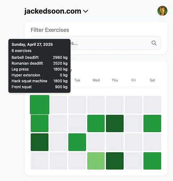
Task: Select the second-row Sunday green cell
Action: click(40, 124)
